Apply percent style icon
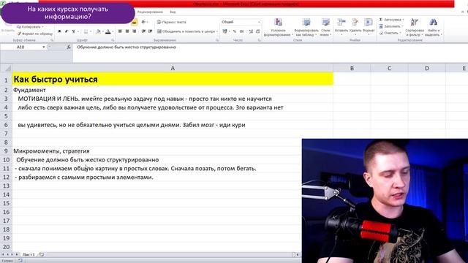 coord(235,31)
